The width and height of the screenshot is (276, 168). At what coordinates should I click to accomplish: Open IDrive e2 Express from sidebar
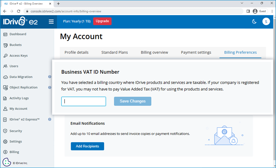(24, 119)
